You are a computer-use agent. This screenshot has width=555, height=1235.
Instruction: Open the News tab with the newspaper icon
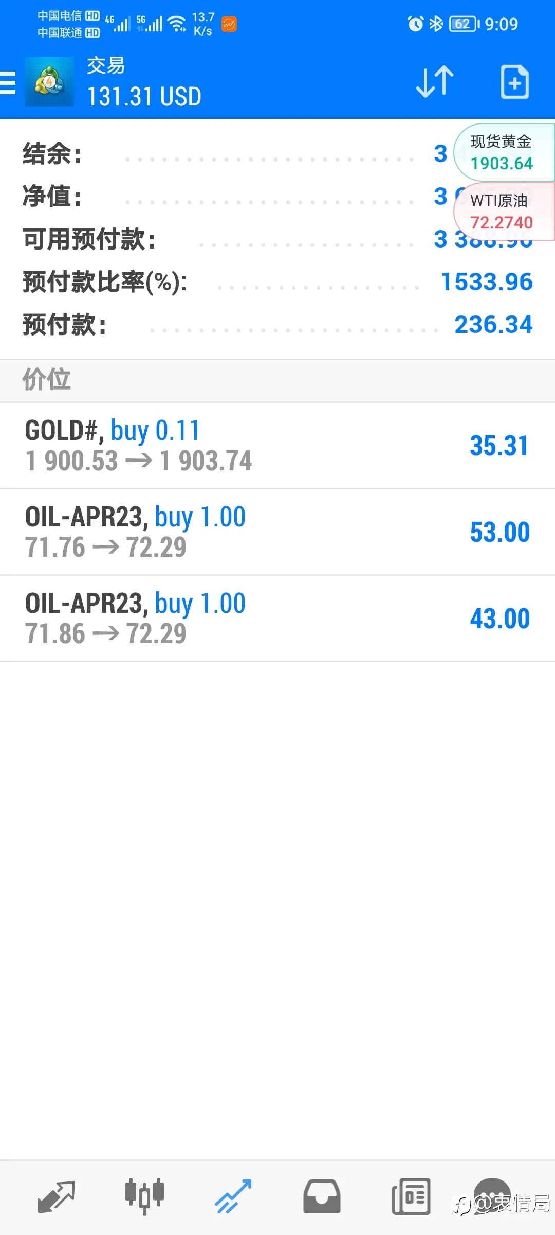[x=411, y=1196]
